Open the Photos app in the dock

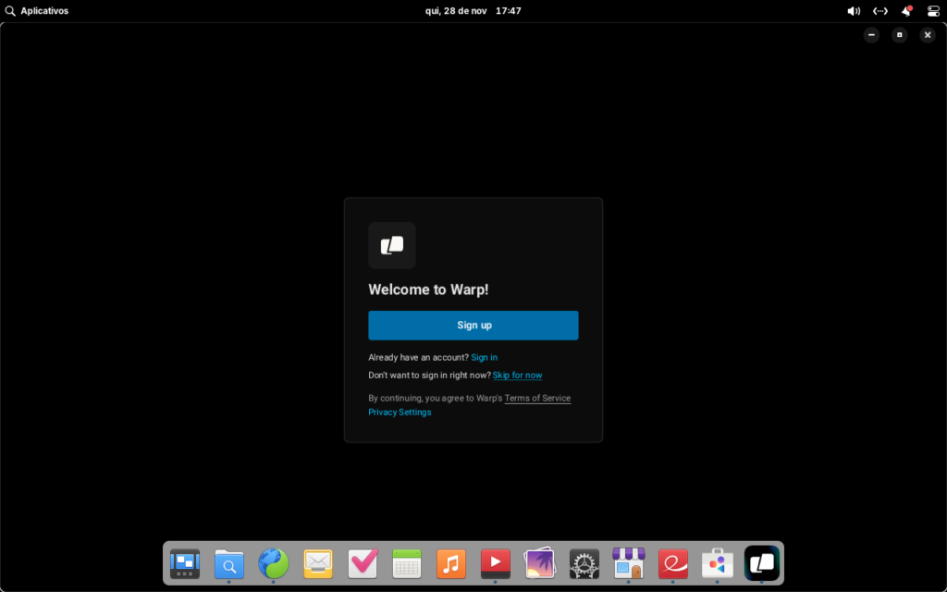(540, 563)
